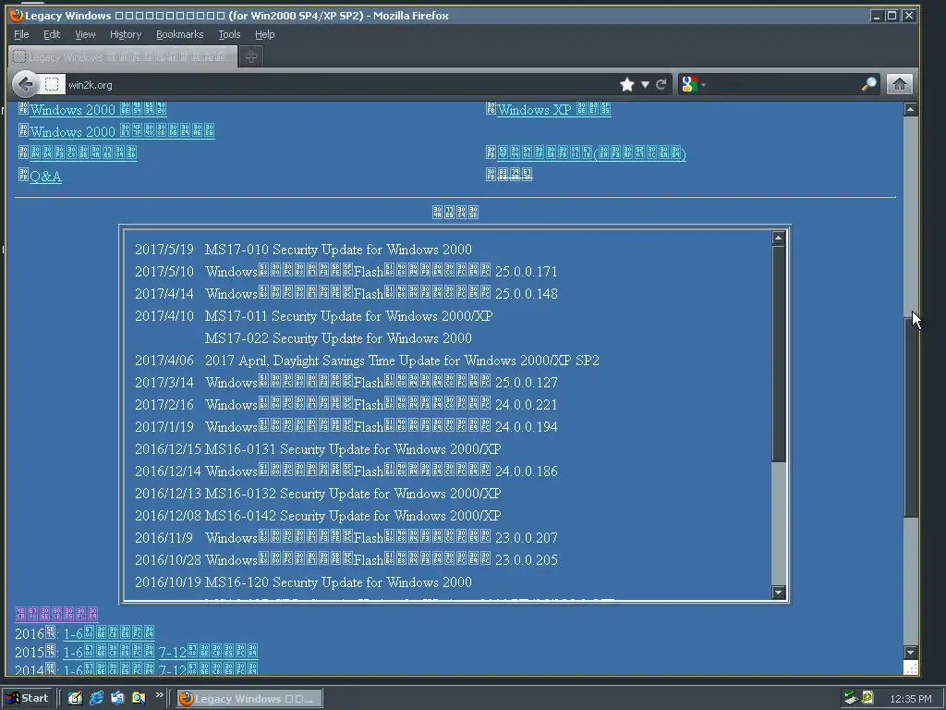The height and width of the screenshot is (710, 946).
Task: Focus the Google search box field
Action: (x=784, y=84)
